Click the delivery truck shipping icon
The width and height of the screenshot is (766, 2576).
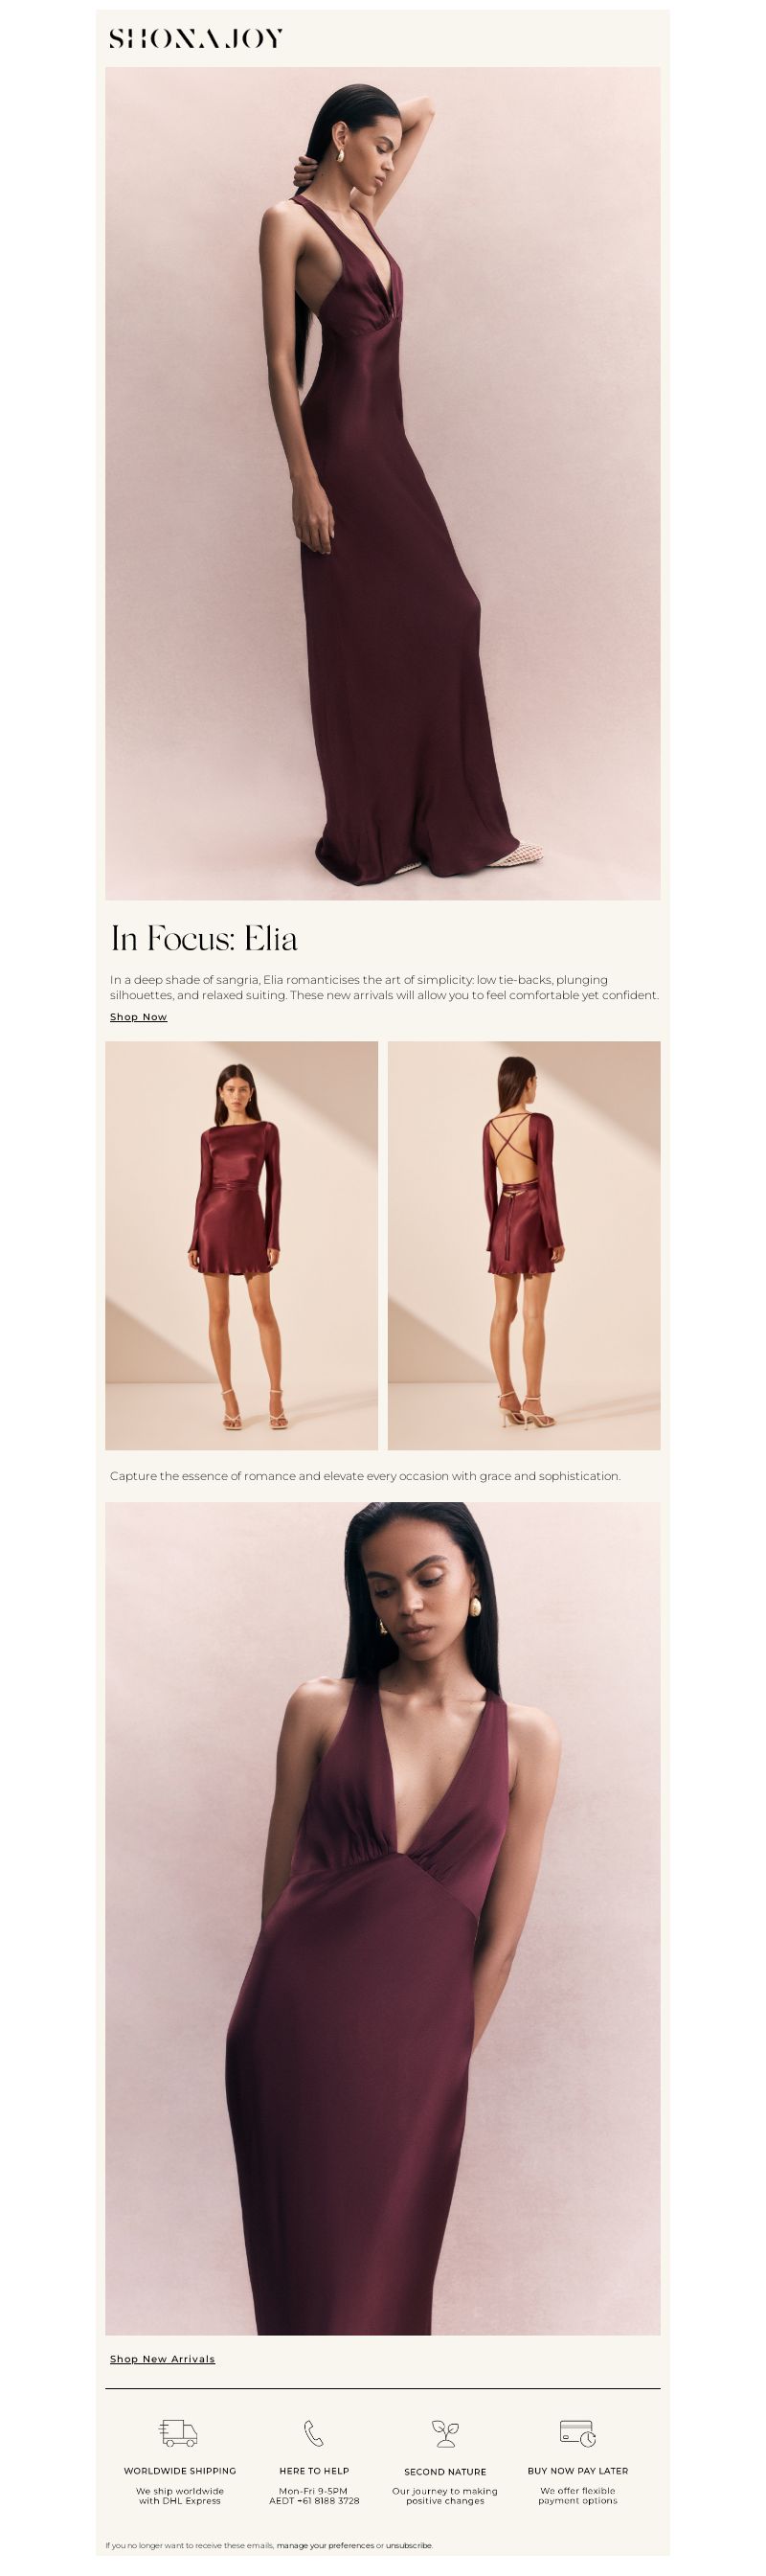tap(179, 2433)
